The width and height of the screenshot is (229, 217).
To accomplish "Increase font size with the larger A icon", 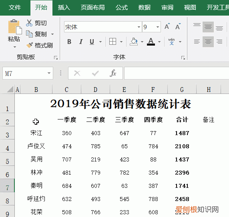I will point(167,26).
